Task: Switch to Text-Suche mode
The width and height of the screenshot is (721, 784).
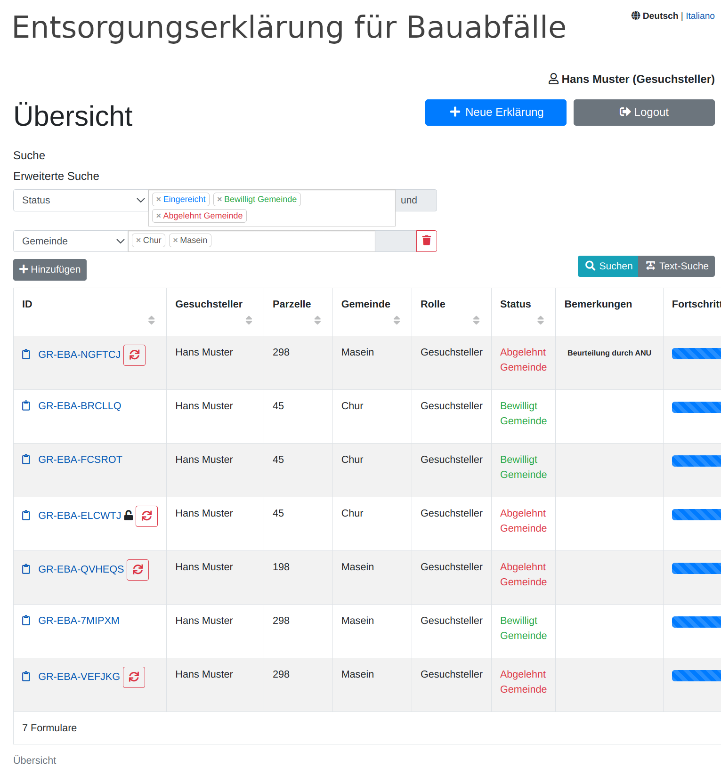Action: coord(677,267)
